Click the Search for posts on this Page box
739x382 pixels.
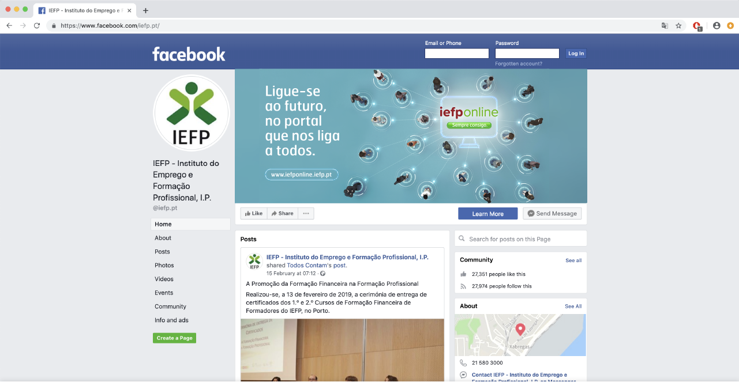pyautogui.click(x=521, y=239)
